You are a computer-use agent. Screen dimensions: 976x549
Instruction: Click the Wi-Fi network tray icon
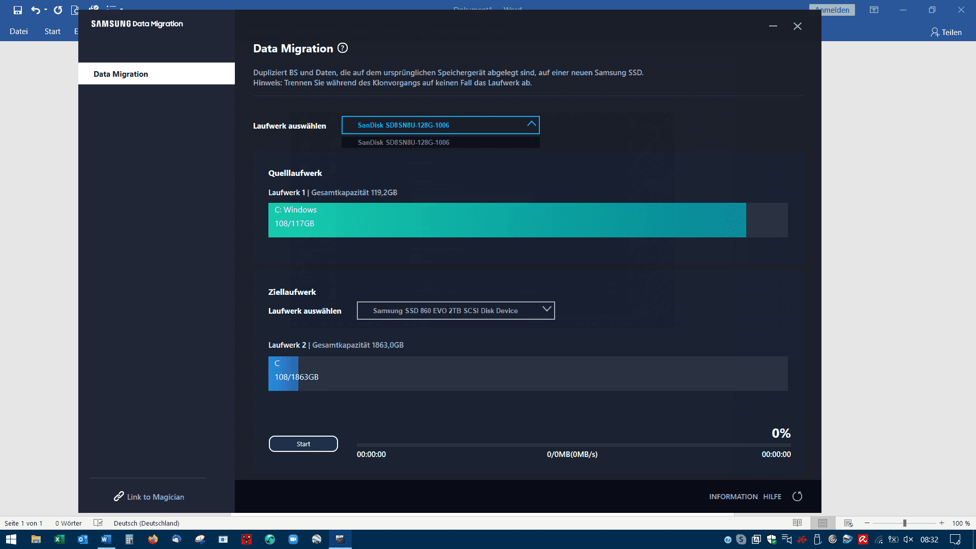(878, 539)
